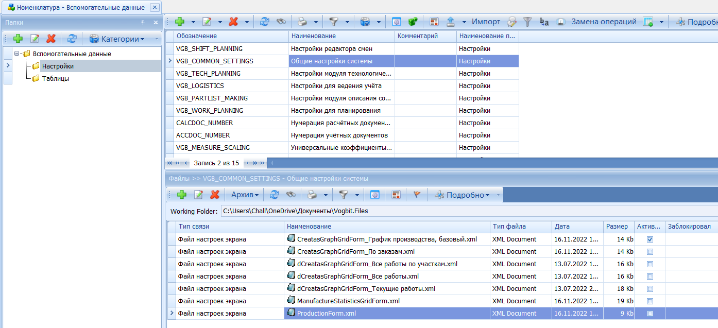Viewport: 718px width, 328px height.
Task: Tick active checkbox for ManufactureStatisticsGridForm.xml
Action: 649,301
